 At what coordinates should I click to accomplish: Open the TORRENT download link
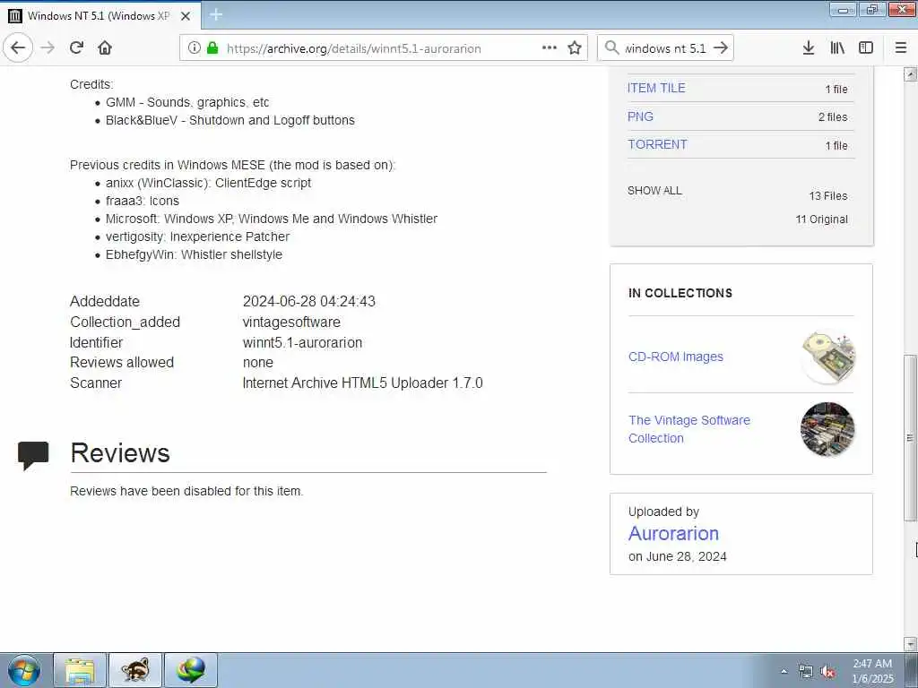coord(657,144)
